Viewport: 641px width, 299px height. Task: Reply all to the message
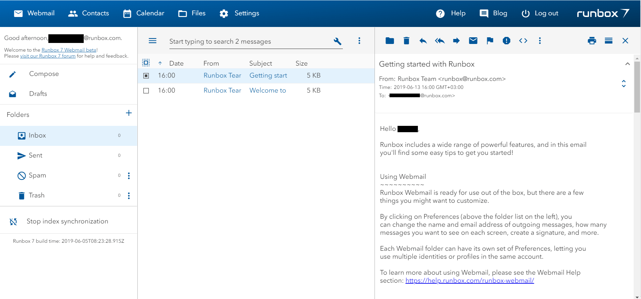tap(440, 41)
